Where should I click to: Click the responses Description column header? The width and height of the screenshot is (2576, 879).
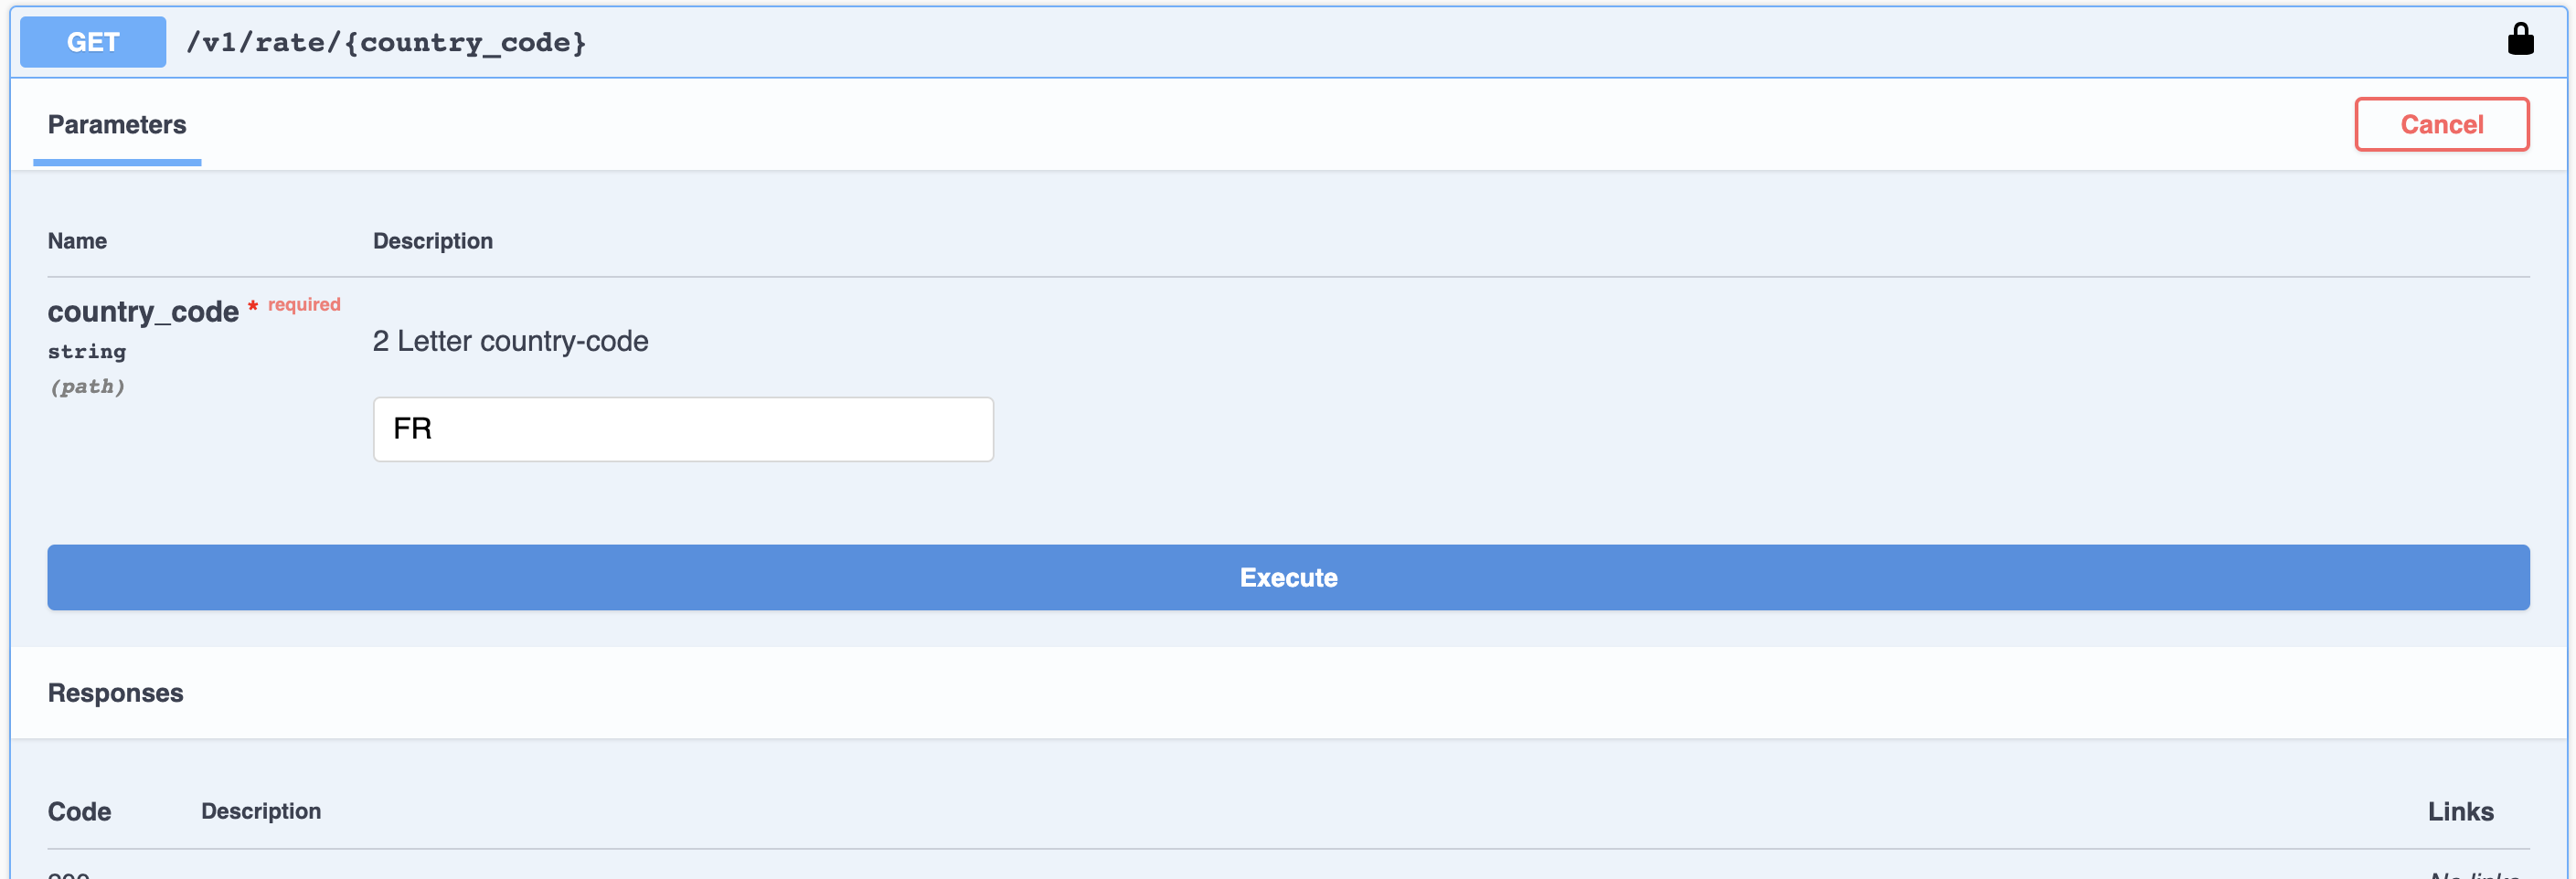click(261, 811)
